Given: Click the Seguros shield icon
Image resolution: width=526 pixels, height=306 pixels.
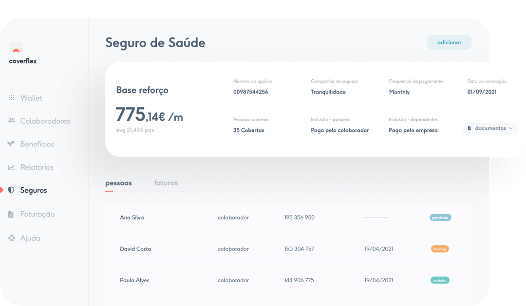Looking at the screenshot, I should coord(12,190).
